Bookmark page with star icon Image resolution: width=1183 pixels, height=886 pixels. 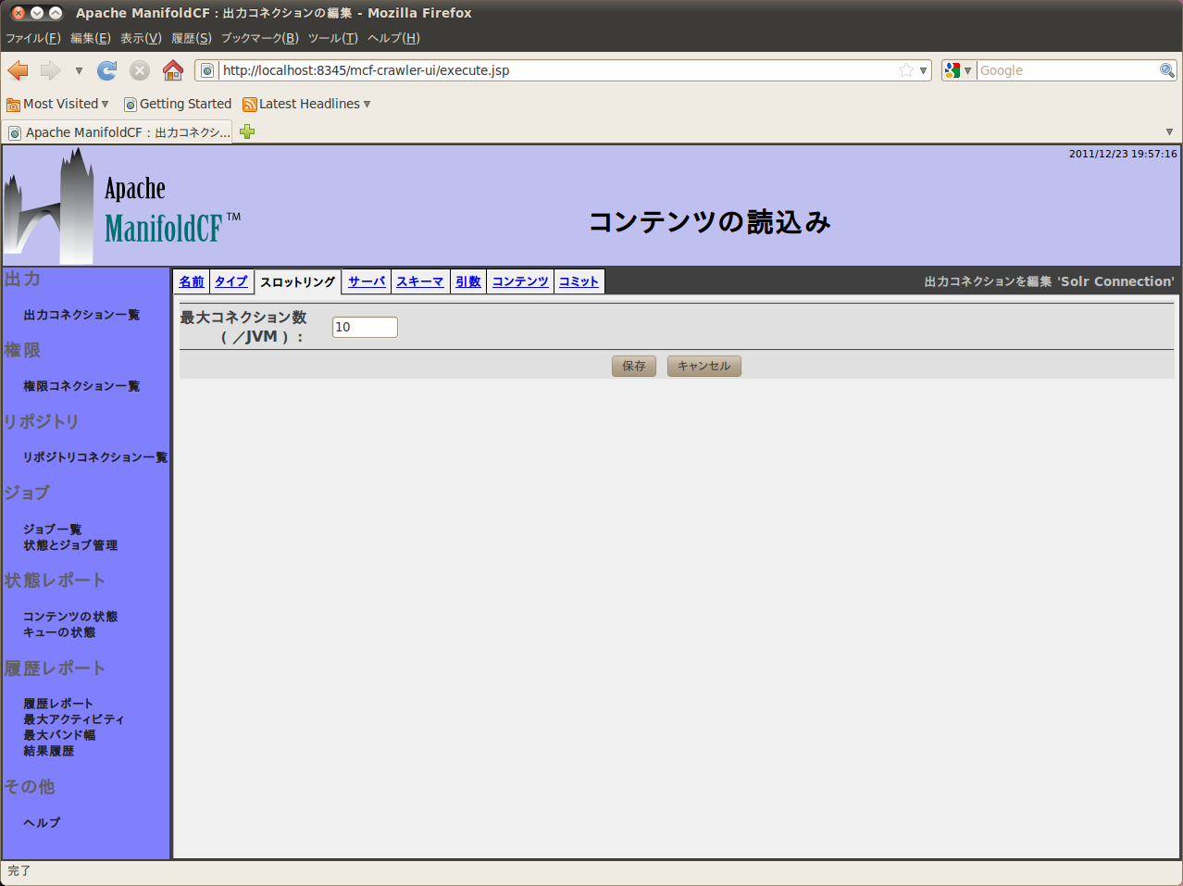coord(905,70)
